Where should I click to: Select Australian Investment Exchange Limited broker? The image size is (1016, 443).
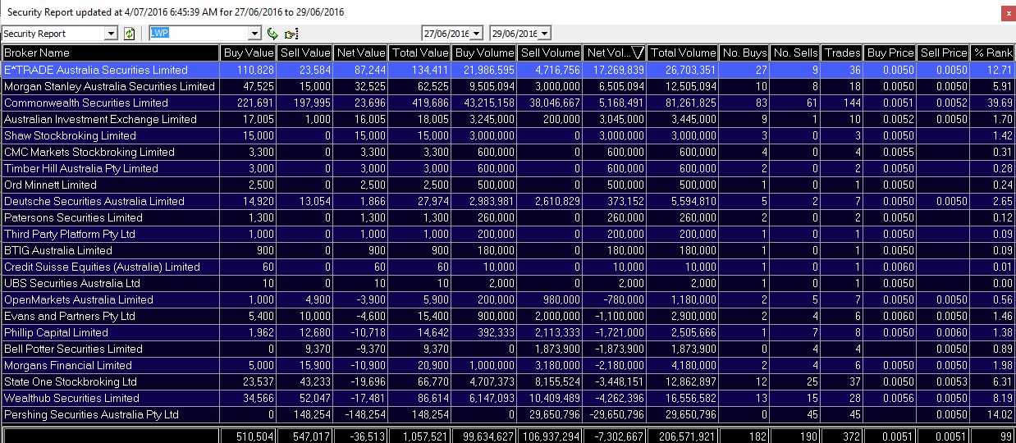click(x=100, y=119)
